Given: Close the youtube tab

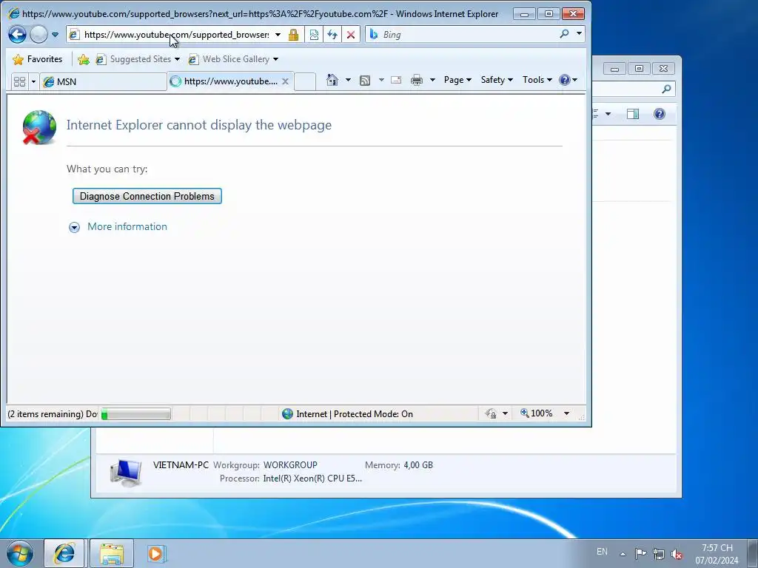Looking at the screenshot, I should tap(285, 81).
